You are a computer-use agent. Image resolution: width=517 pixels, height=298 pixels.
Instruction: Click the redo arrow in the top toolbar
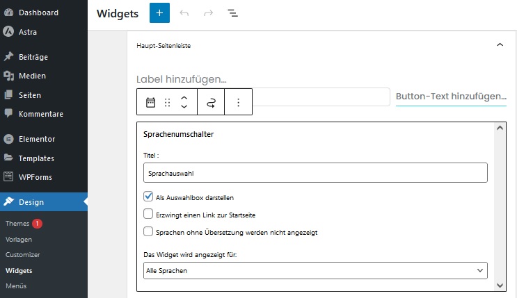point(208,13)
